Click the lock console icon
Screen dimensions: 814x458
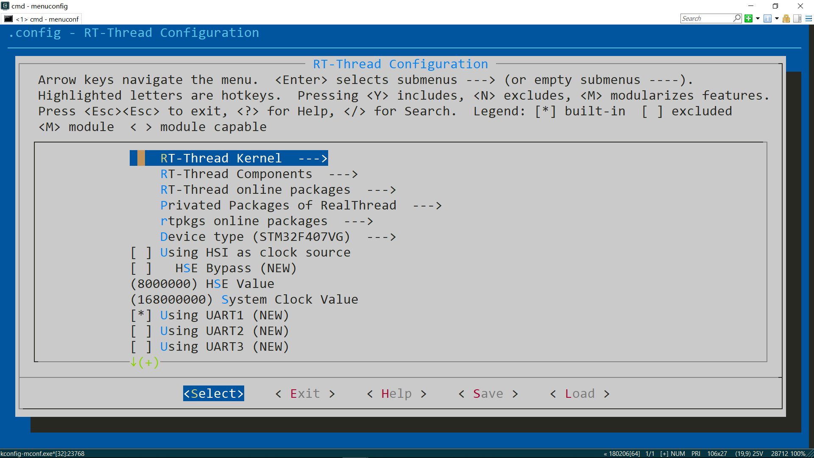pyautogui.click(x=786, y=18)
